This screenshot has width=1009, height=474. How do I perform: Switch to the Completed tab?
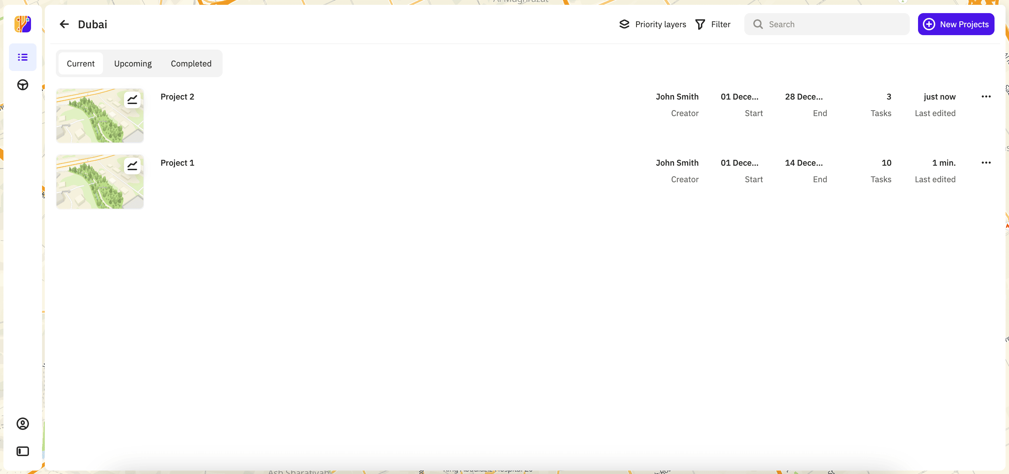tap(191, 63)
